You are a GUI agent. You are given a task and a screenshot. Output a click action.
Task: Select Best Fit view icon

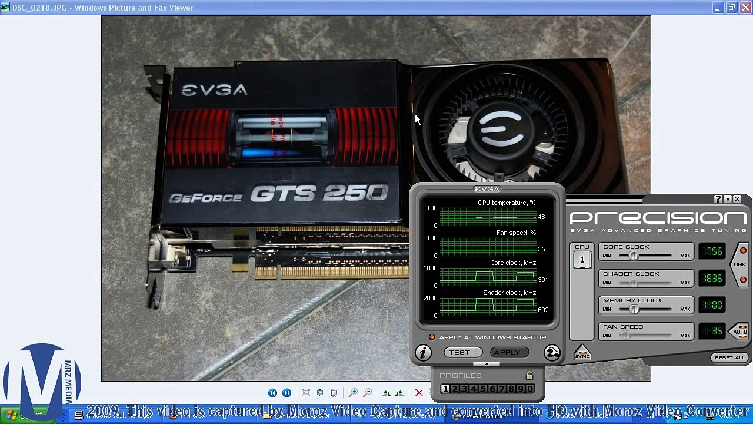pyautogui.click(x=306, y=393)
